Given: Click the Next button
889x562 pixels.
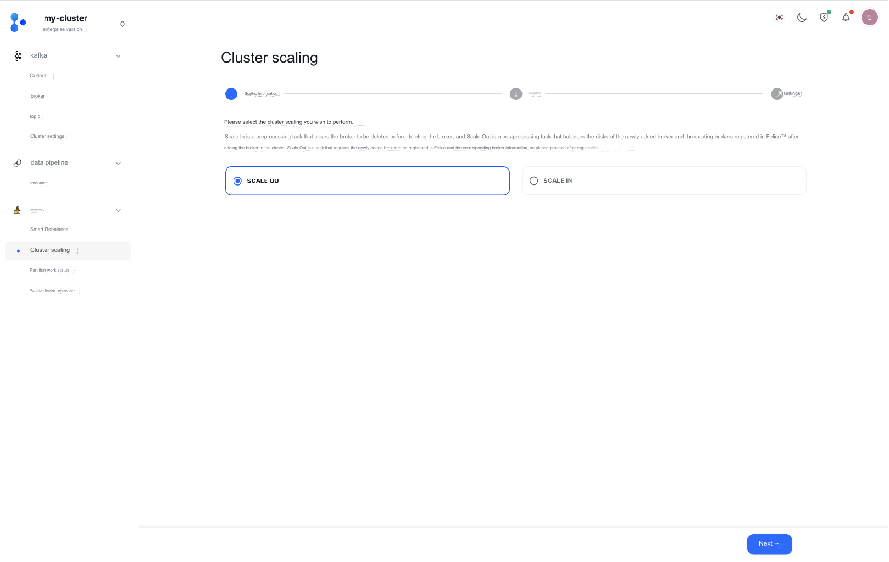Looking at the screenshot, I should (x=769, y=543).
